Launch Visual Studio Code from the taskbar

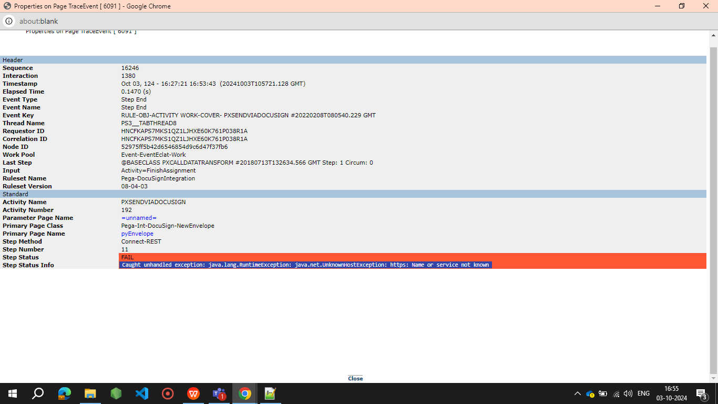click(141, 393)
